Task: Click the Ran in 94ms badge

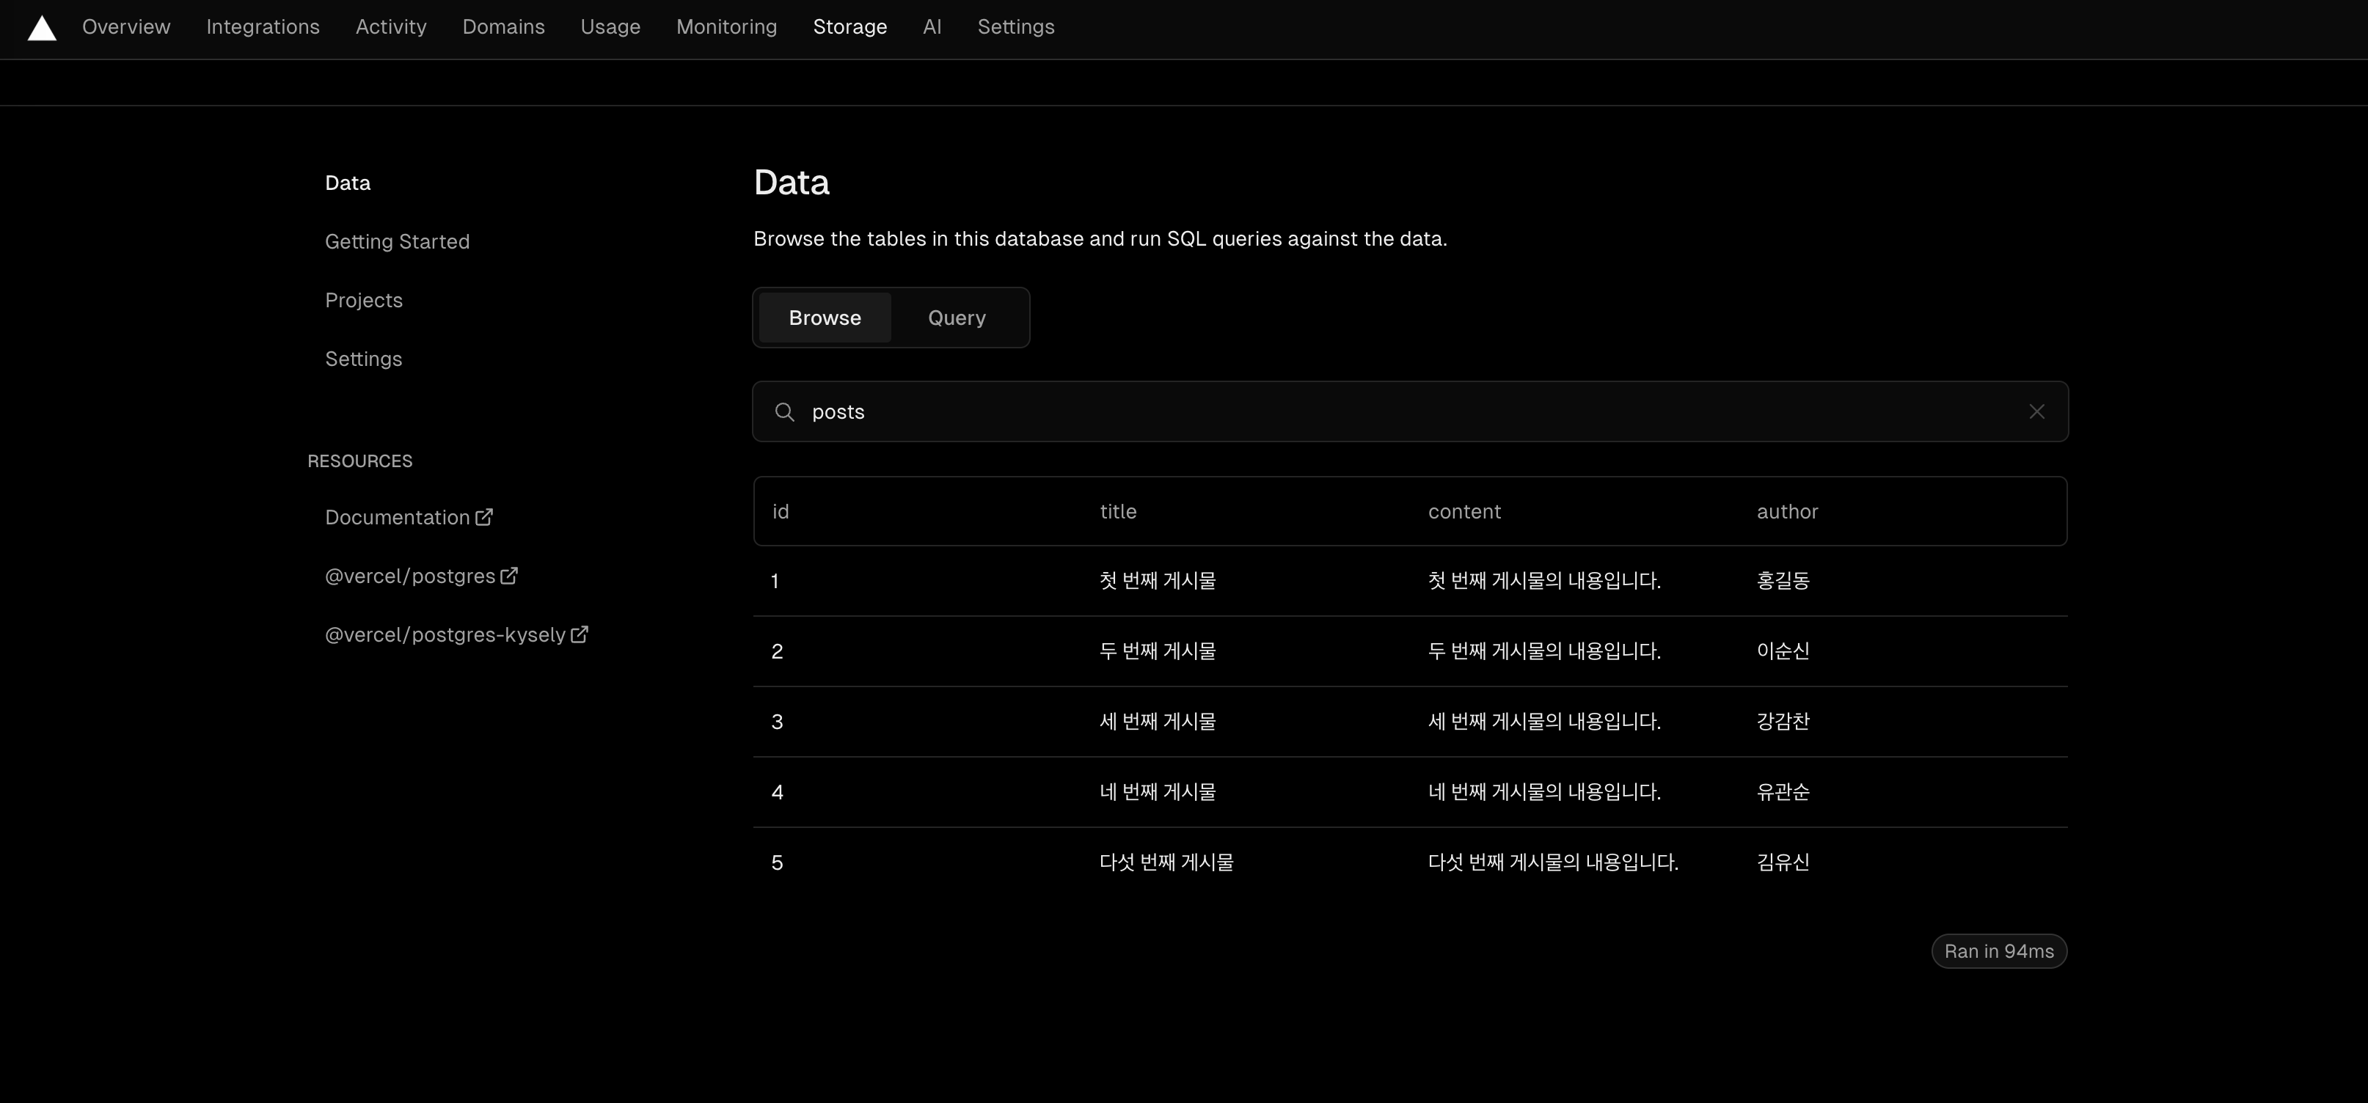Action: click(x=1998, y=951)
